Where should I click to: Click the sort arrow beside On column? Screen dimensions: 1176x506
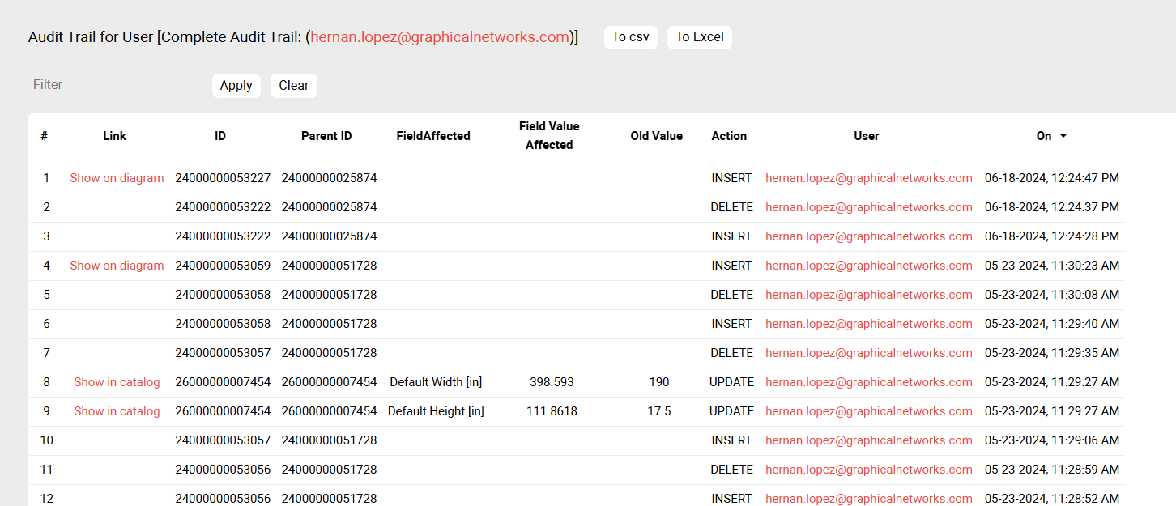pyautogui.click(x=1063, y=136)
